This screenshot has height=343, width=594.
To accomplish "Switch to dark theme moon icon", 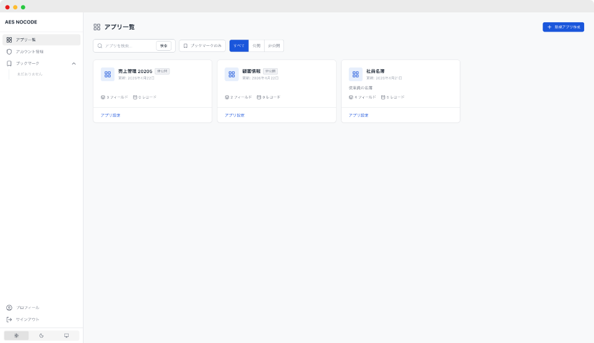I will click(41, 336).
